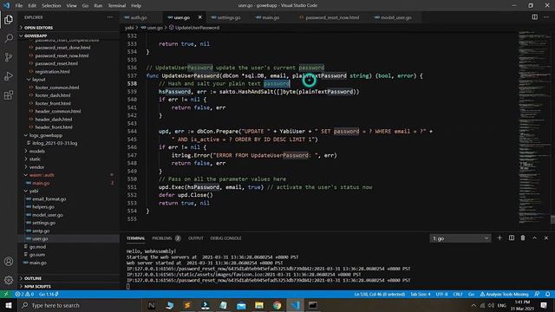Open Sublime Text from the taskbar
The height and width of the screenshot is (312, 555).
[187, 305]
